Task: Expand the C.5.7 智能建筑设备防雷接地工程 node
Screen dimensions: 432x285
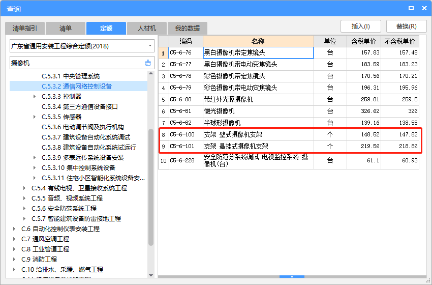Action: pos(24,219)
